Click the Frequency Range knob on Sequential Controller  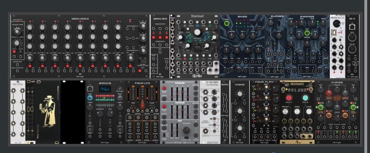17,31
